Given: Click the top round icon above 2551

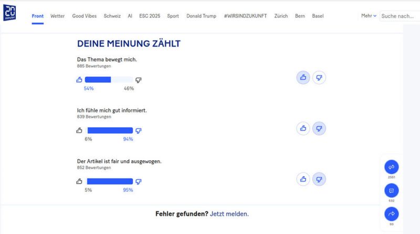Looking at the screenshot, I should [x=392, y=167].
